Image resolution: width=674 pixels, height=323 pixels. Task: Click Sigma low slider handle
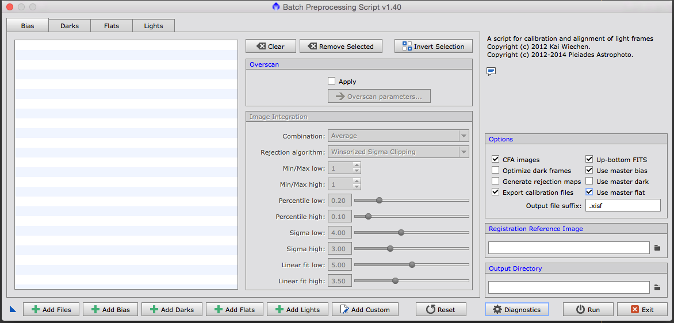[x=401, y=232]
